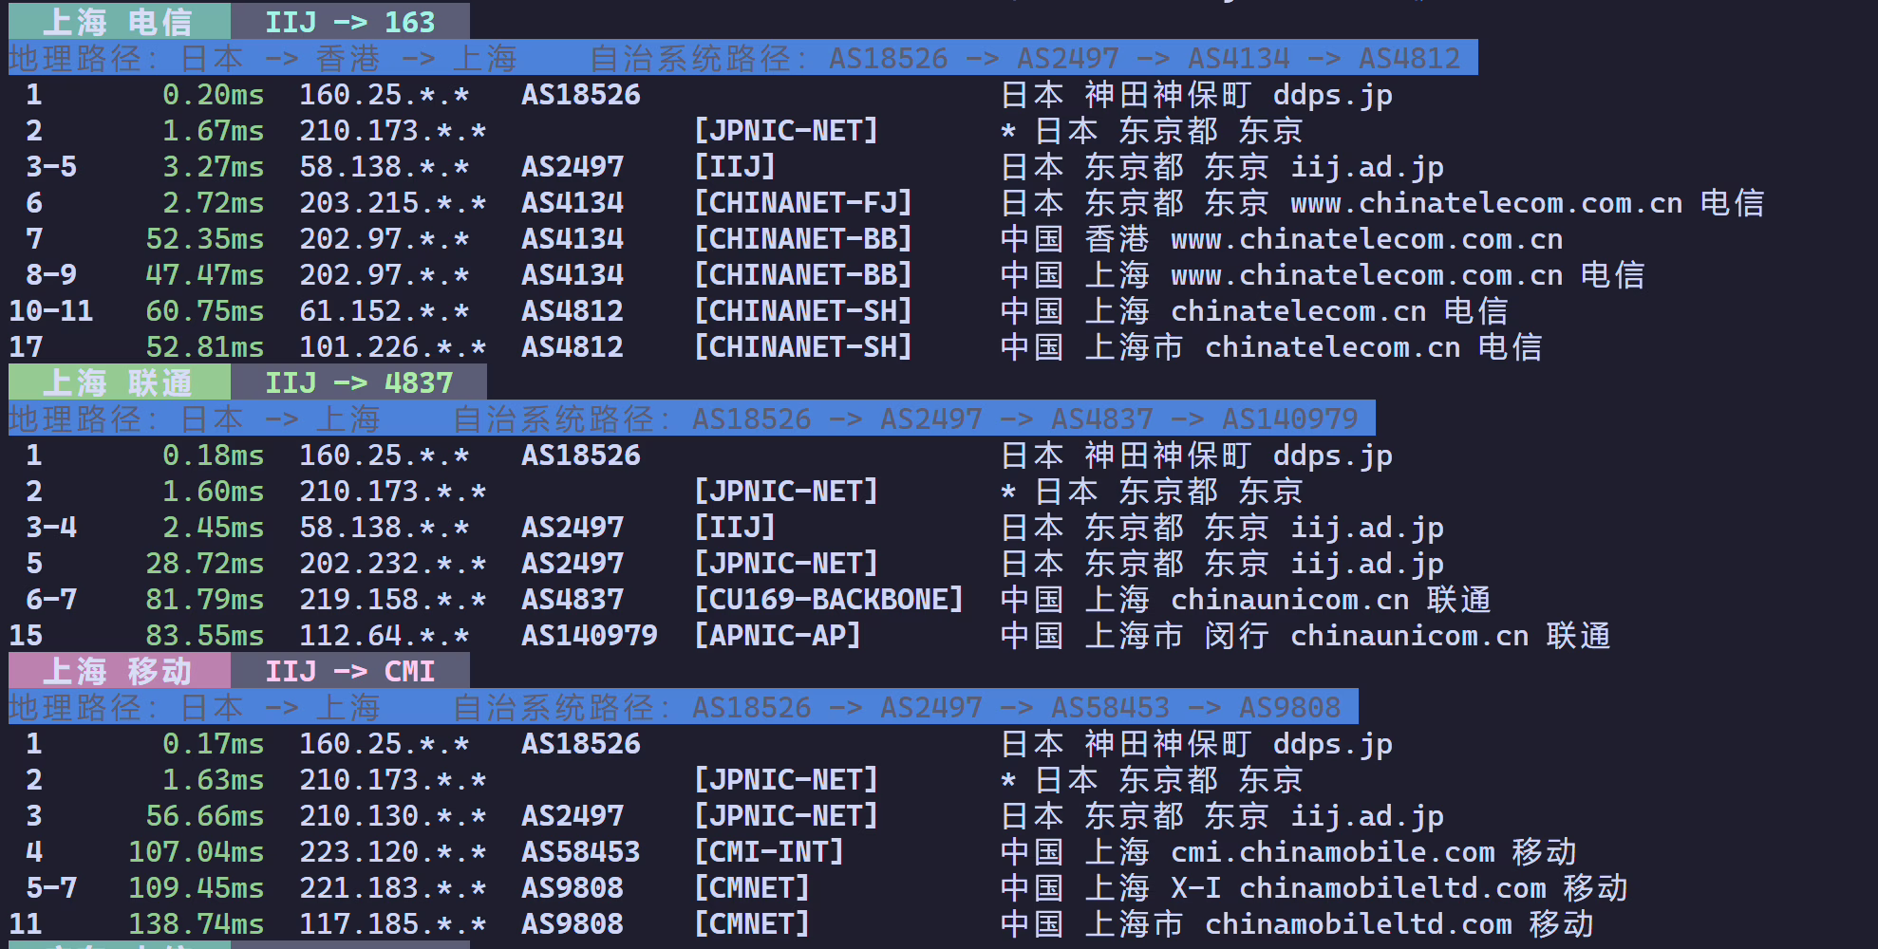Viewport: 1878px width, 949px height.
Task: Click the 138.74ms latency value
Action: (197, 924)
